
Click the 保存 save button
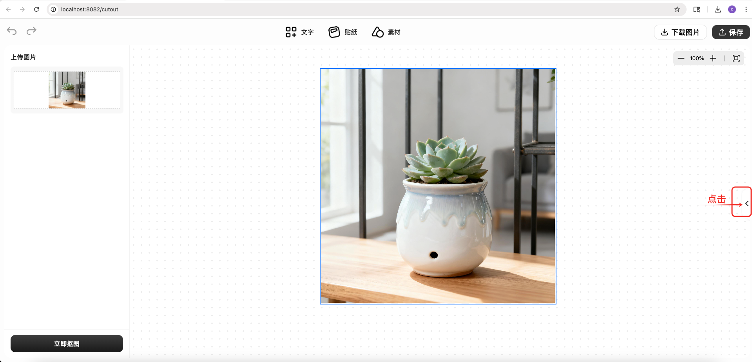pyautogui.click(x=730, y=32)
